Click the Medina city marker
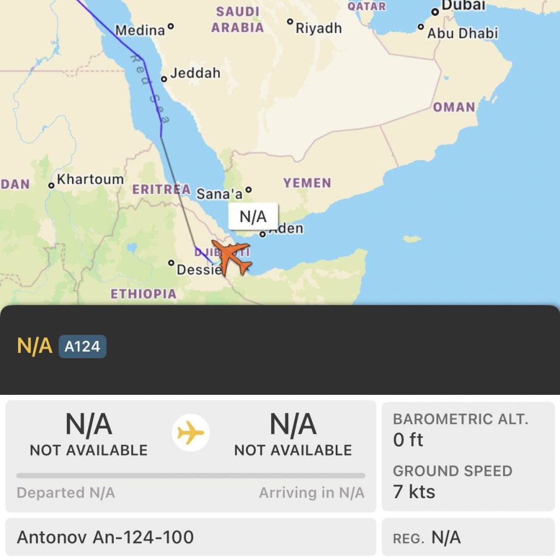 tap(171, 25)
